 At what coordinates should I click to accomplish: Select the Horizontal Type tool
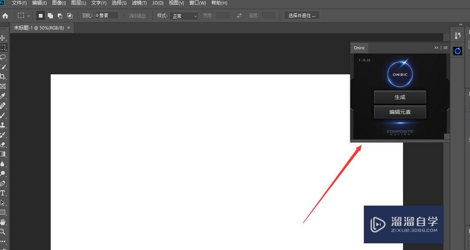coord(3,193)
